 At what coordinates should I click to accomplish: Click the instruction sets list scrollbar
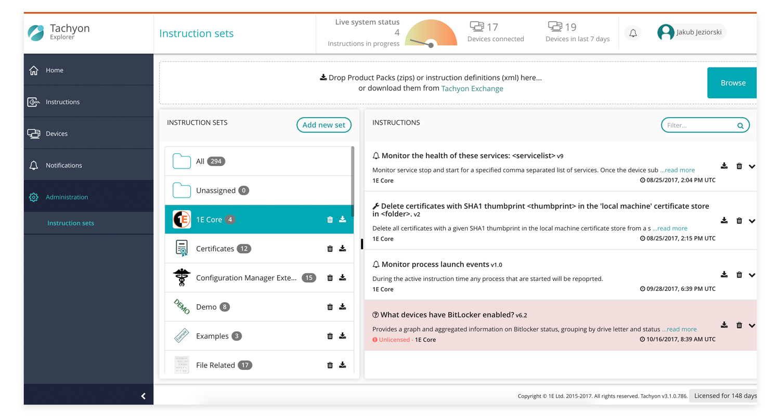[353, 181]
